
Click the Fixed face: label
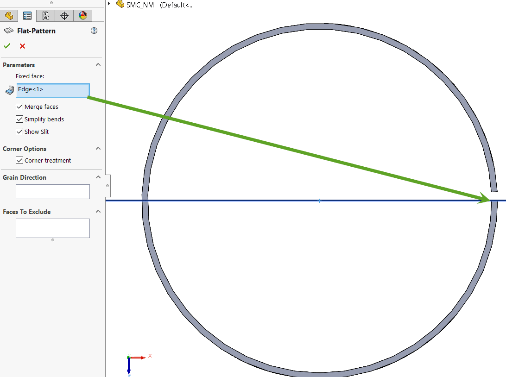pyautogui.click(x=30, y=76)
